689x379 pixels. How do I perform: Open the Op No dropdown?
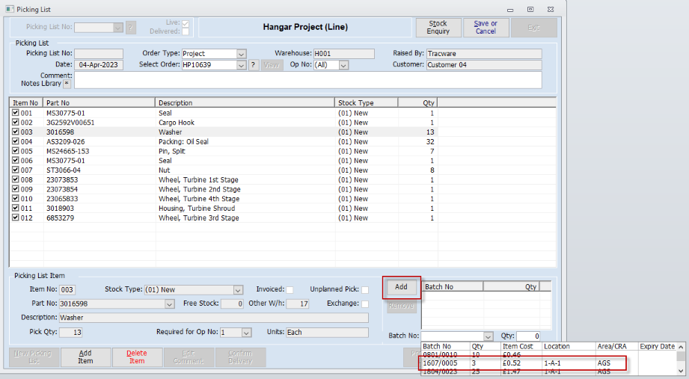pos(343,65)
